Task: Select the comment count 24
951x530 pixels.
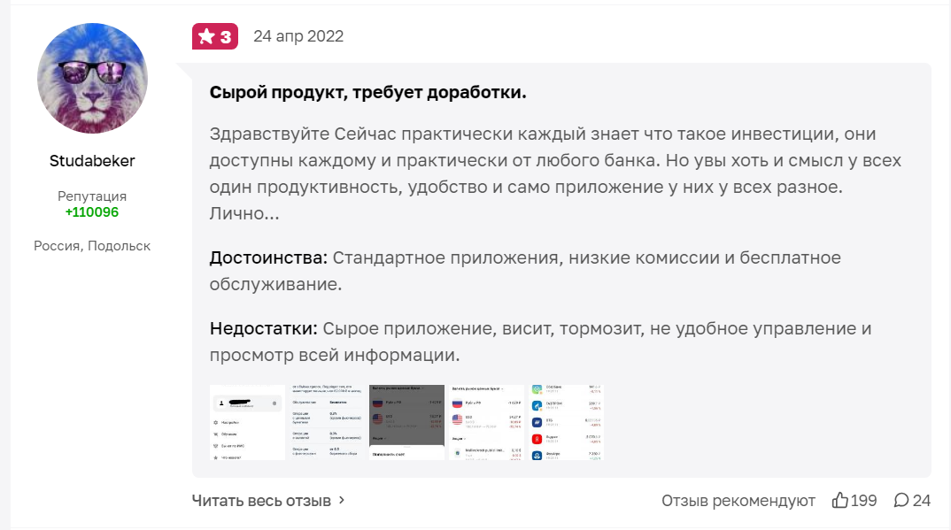Action: 921,501
